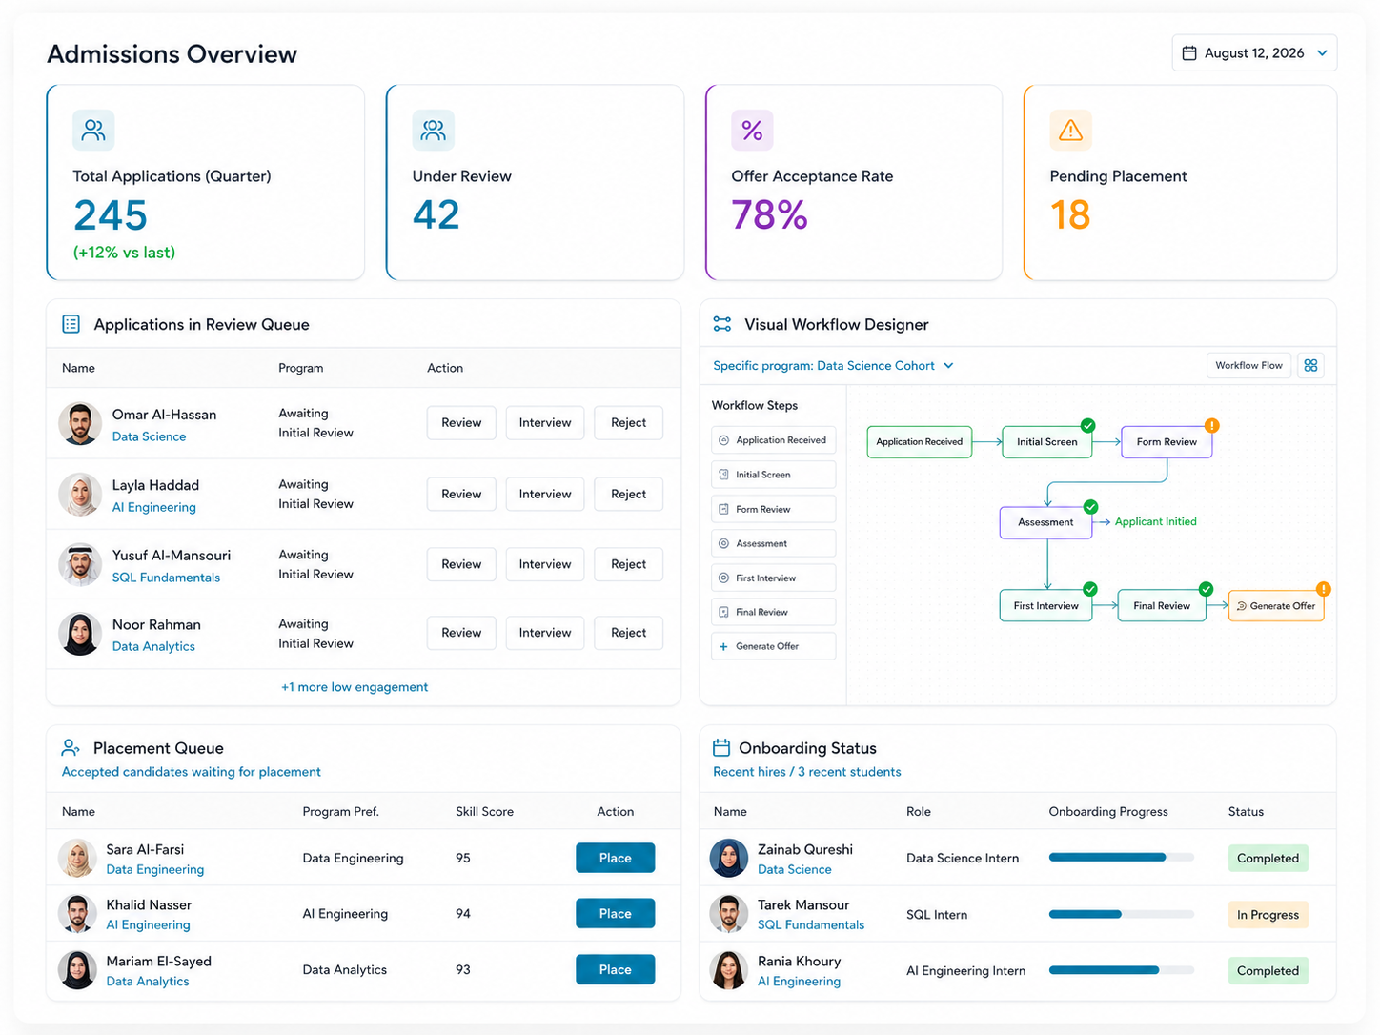This screenshot has width=1380, height=1035.
Task: Click the Onboarding Status calendar icon
Action: 721,748
